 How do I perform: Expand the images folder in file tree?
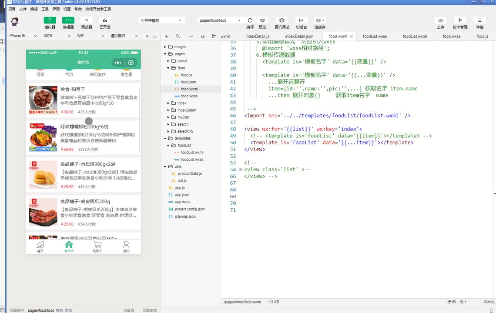(180, 47)
